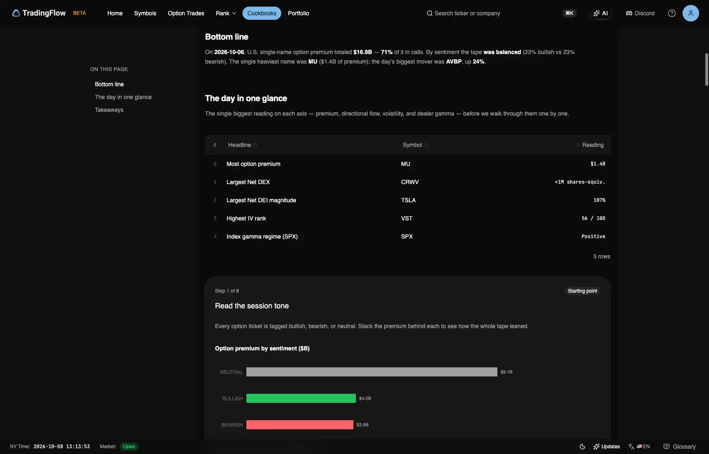
Task: Click the '5 rows' table footer
Action: click(x=602, y=256)
